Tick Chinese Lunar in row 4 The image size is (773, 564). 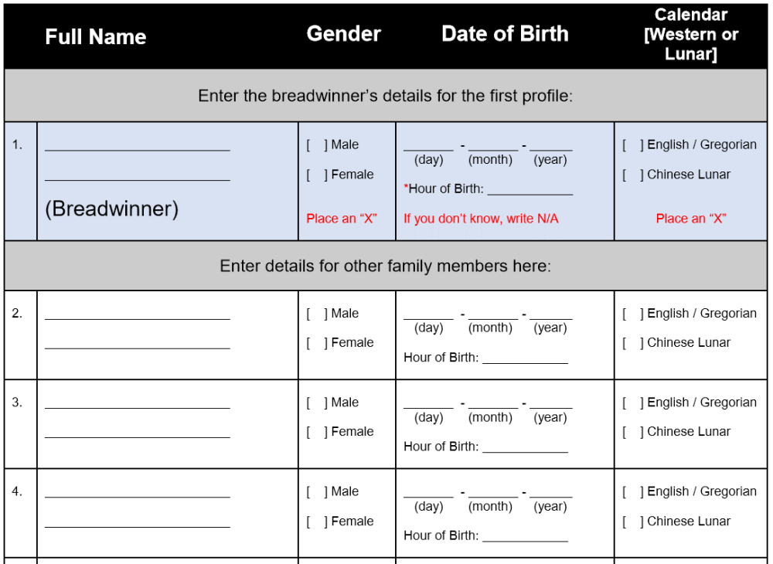(x=633, y=522)
